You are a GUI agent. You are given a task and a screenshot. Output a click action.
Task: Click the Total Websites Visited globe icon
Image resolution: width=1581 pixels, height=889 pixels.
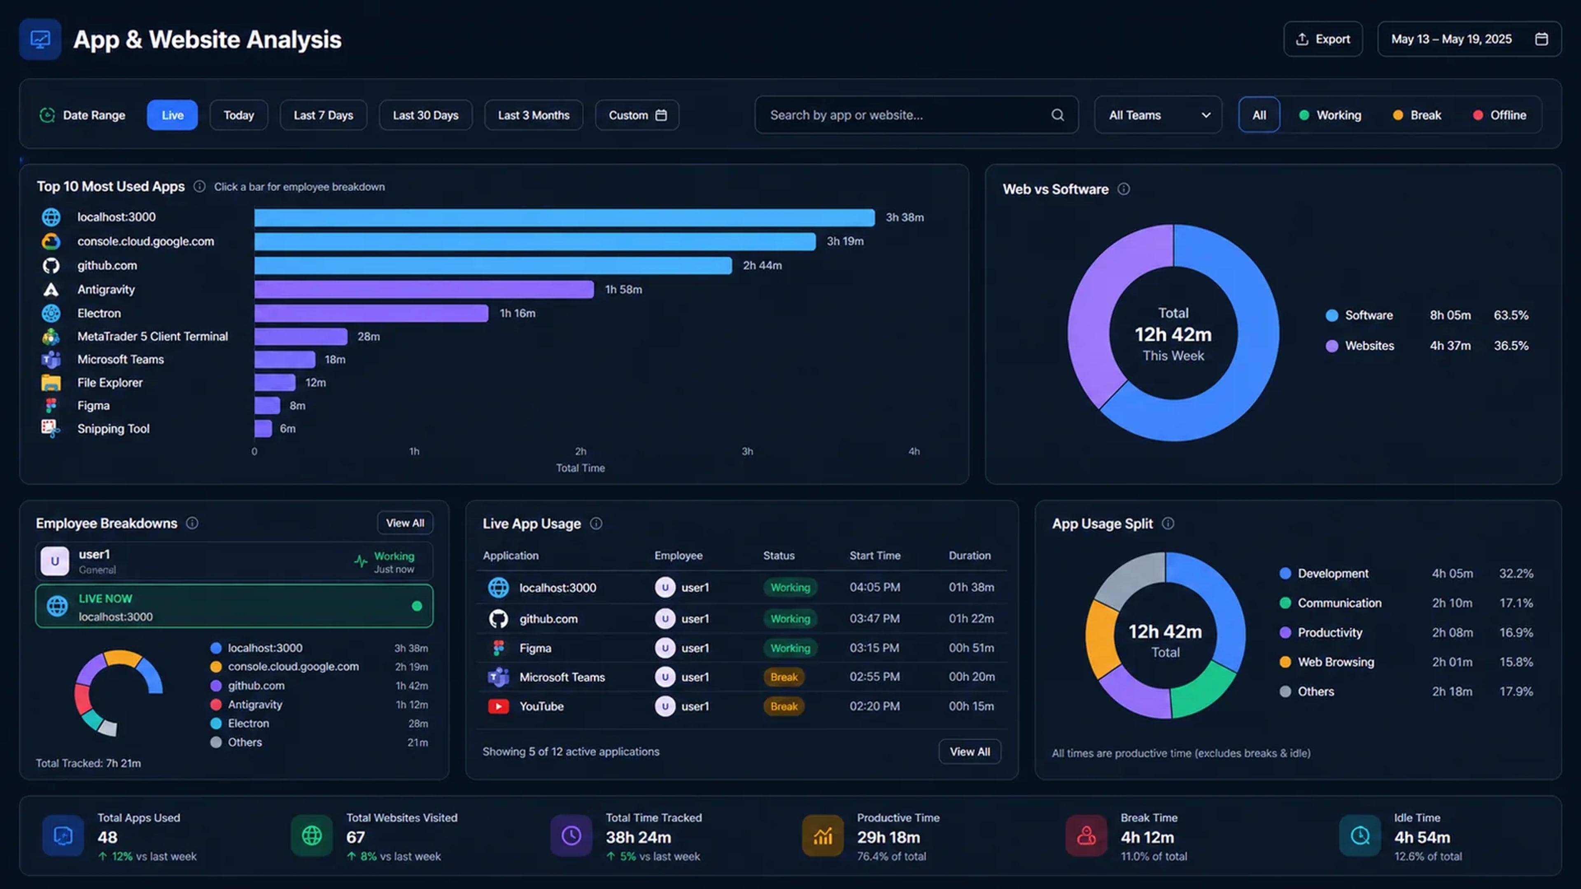(x=312, y=835)
